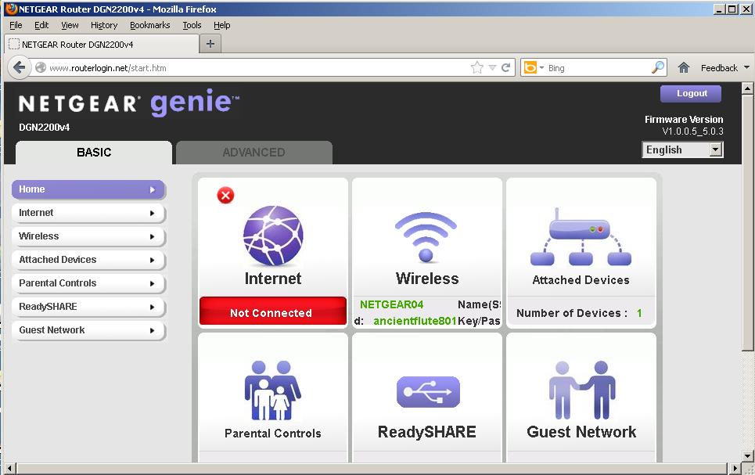
Task: Open a new tab with plus button
Action: [210, 44]
